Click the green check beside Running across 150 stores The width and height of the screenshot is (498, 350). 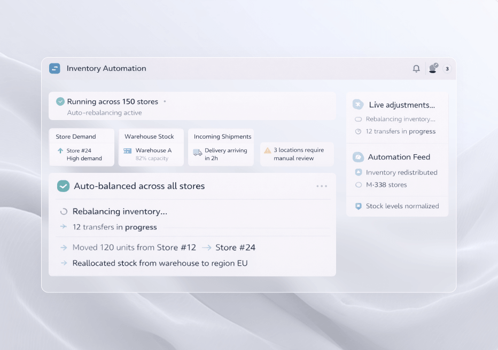coord(60,101)
